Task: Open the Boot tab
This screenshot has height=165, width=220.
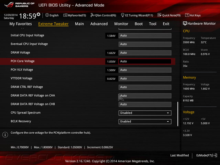Action: click(x=139, y=24)
